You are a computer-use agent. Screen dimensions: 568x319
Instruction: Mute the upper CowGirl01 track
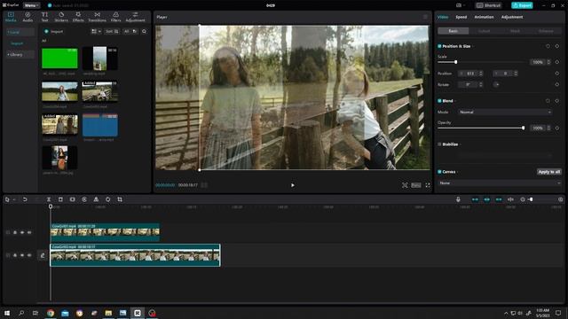(x=29, y=232)
